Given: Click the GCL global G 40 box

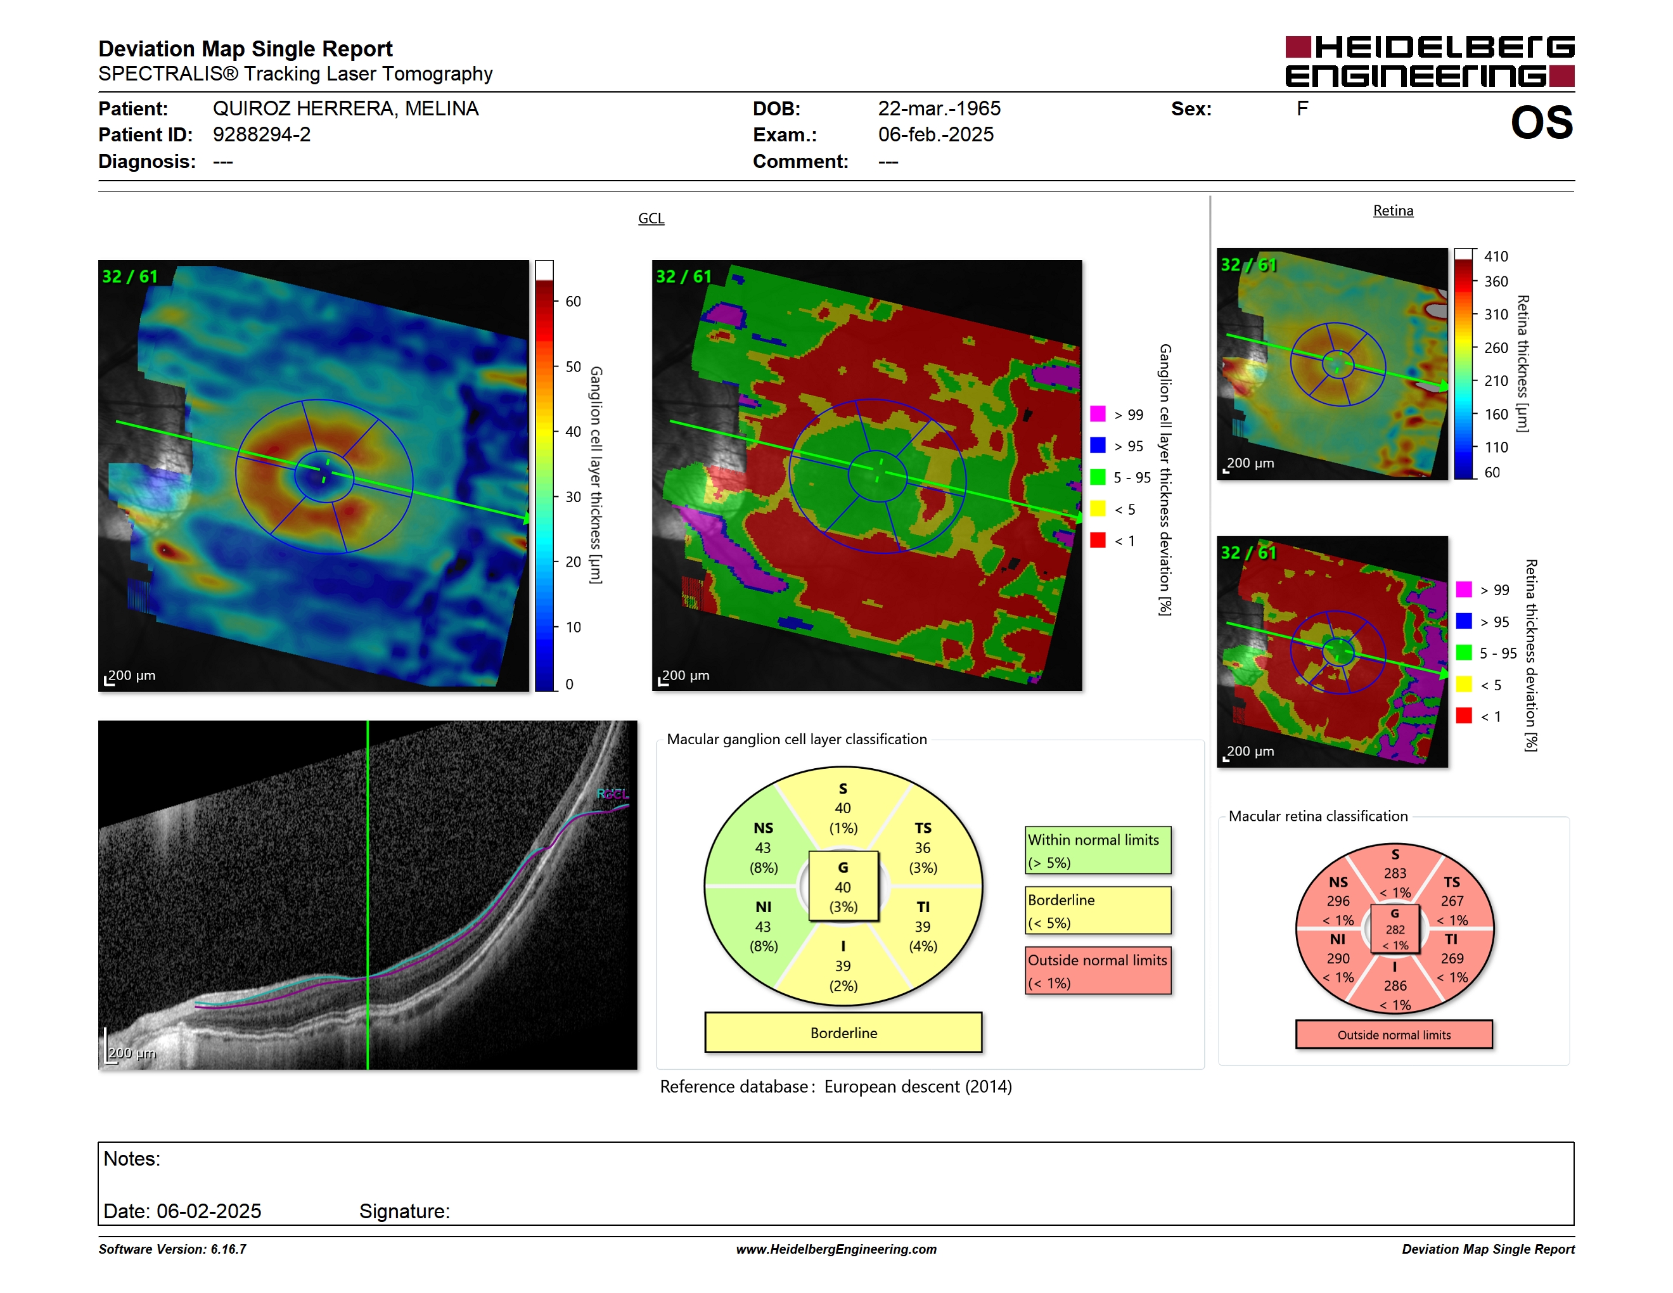Looking at the screenshot, I should 843,887.
